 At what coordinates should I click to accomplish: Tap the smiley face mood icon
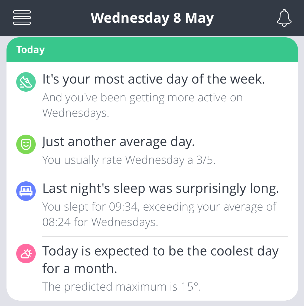tap(26, 144)
